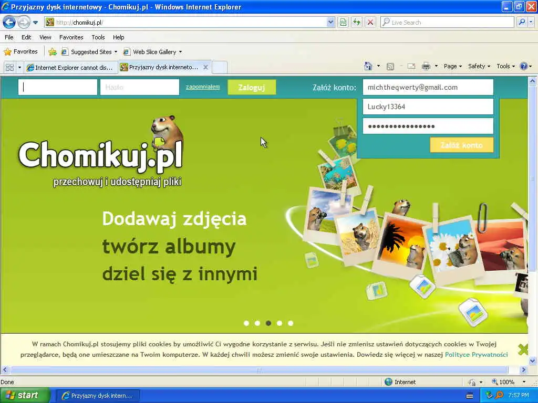Open the View menu

[45, 37]
